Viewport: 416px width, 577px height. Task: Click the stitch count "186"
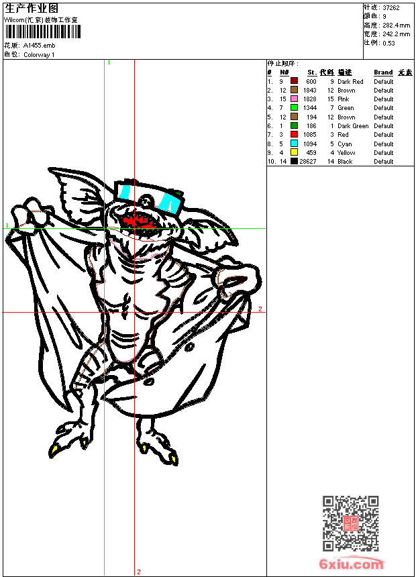[x=311, y=126]
